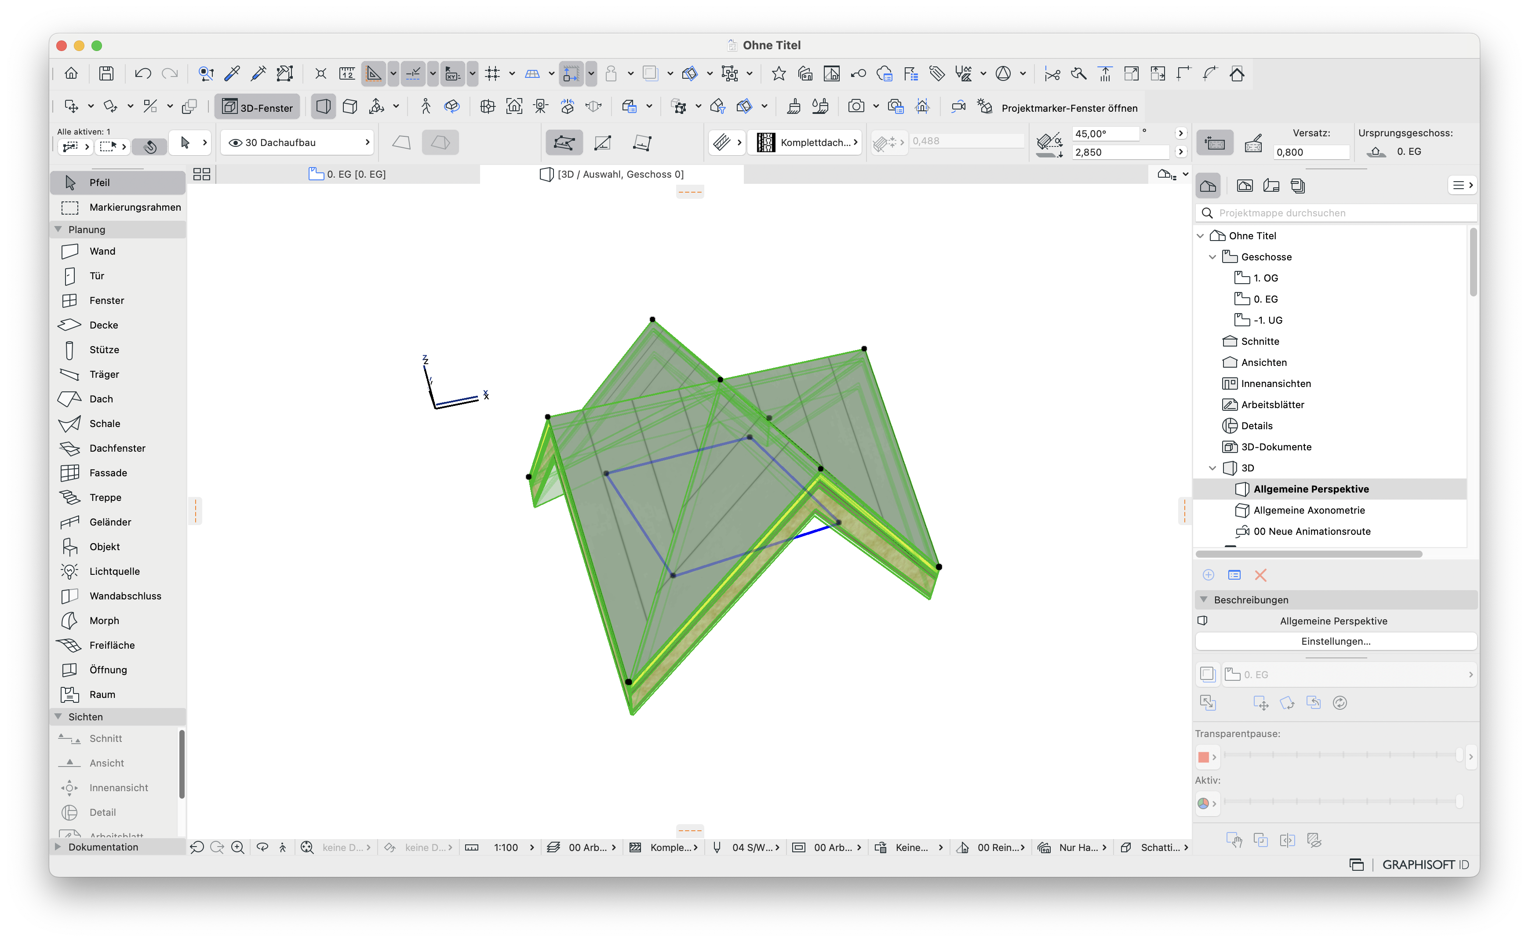Click the GRAPHISOFT ID link
The image size is (1529, 942).
pyautogui.click(x=1425, y=865)
